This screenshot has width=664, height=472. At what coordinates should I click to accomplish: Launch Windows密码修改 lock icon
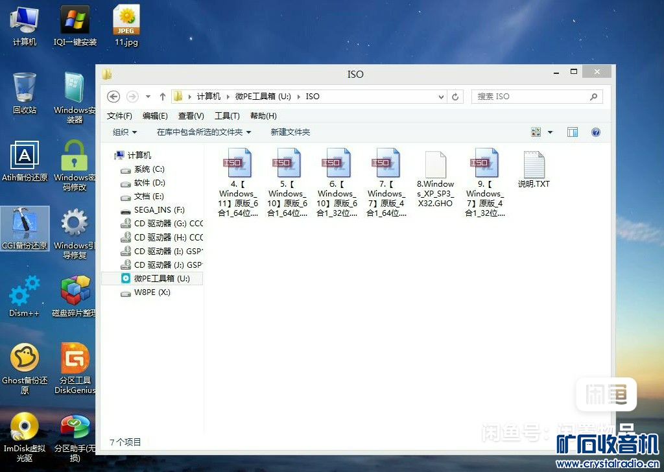click(x=75, y=165)
